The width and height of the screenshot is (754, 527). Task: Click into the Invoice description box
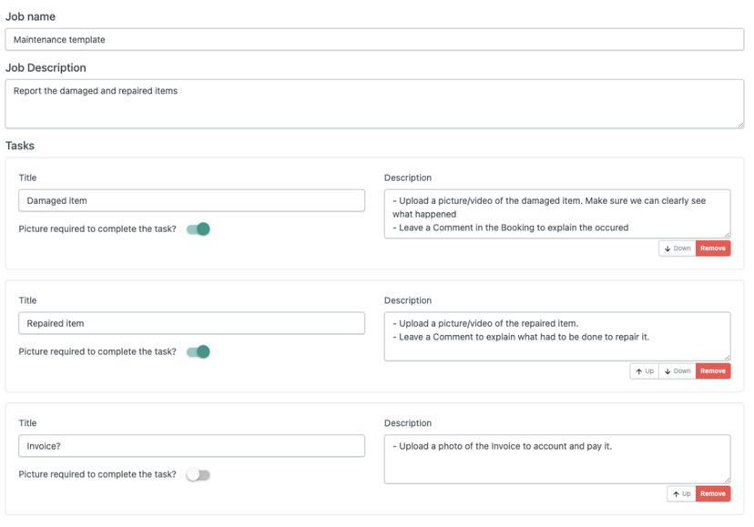[x=556, y=460]
